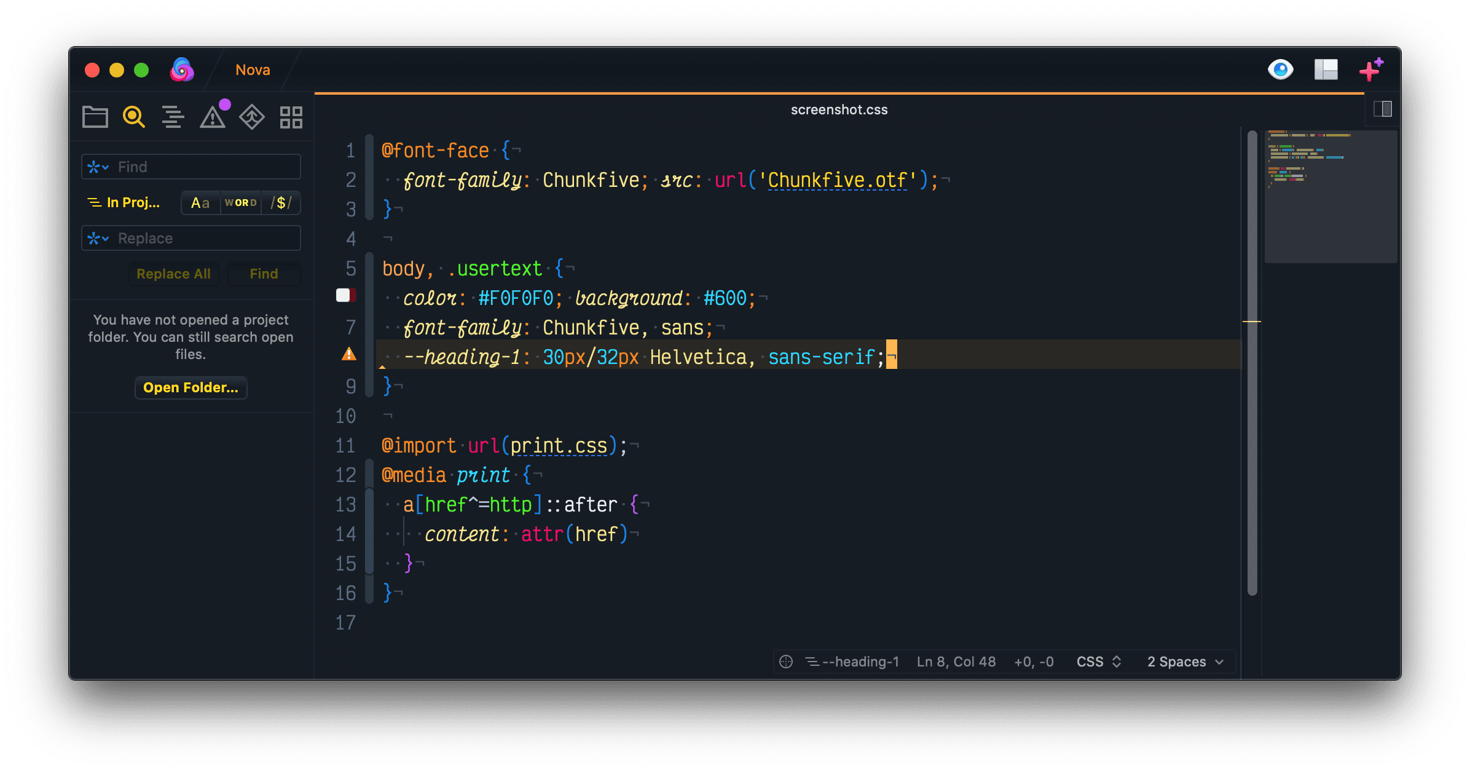This screenshot has height=771, width=1470.
Task: Open the CSS syntax language selector
Action: coord(1099,662)
